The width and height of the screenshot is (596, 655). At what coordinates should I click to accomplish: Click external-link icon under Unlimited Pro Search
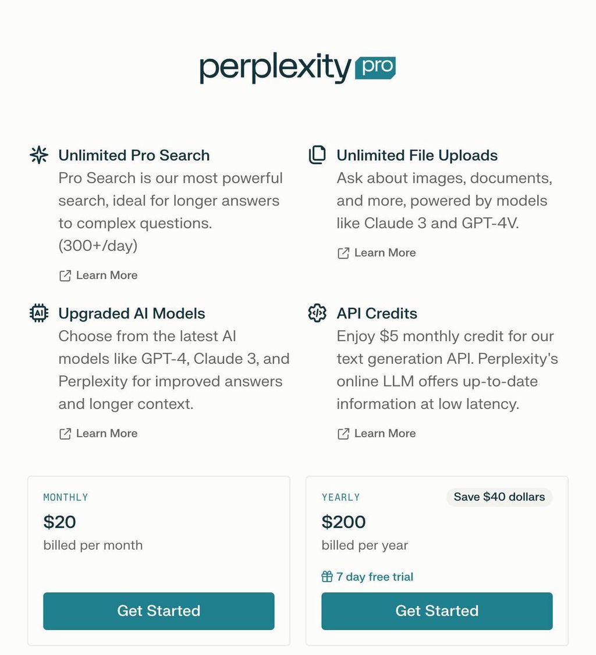(65, 276)
